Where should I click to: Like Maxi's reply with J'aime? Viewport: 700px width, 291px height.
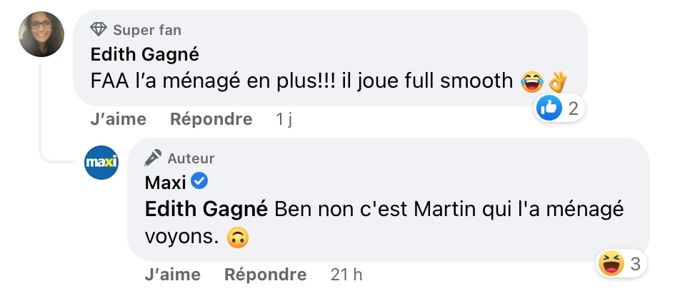[172, 275]
